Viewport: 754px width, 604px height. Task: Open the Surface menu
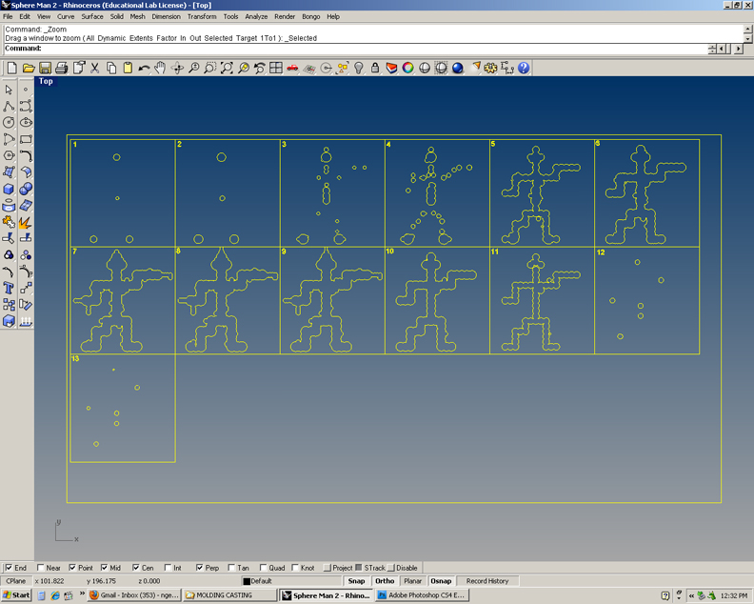pyautogui.click(x=92, y=16)
